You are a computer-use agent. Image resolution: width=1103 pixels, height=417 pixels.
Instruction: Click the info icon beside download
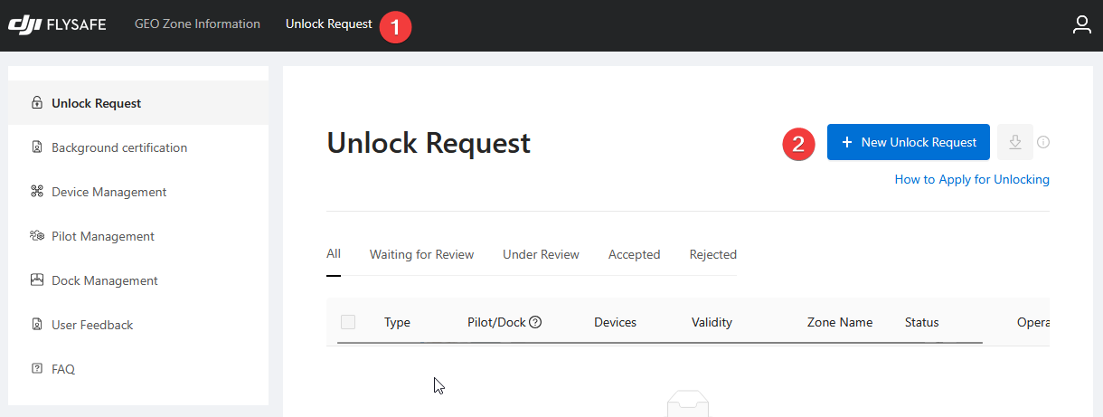point(1043,142)
